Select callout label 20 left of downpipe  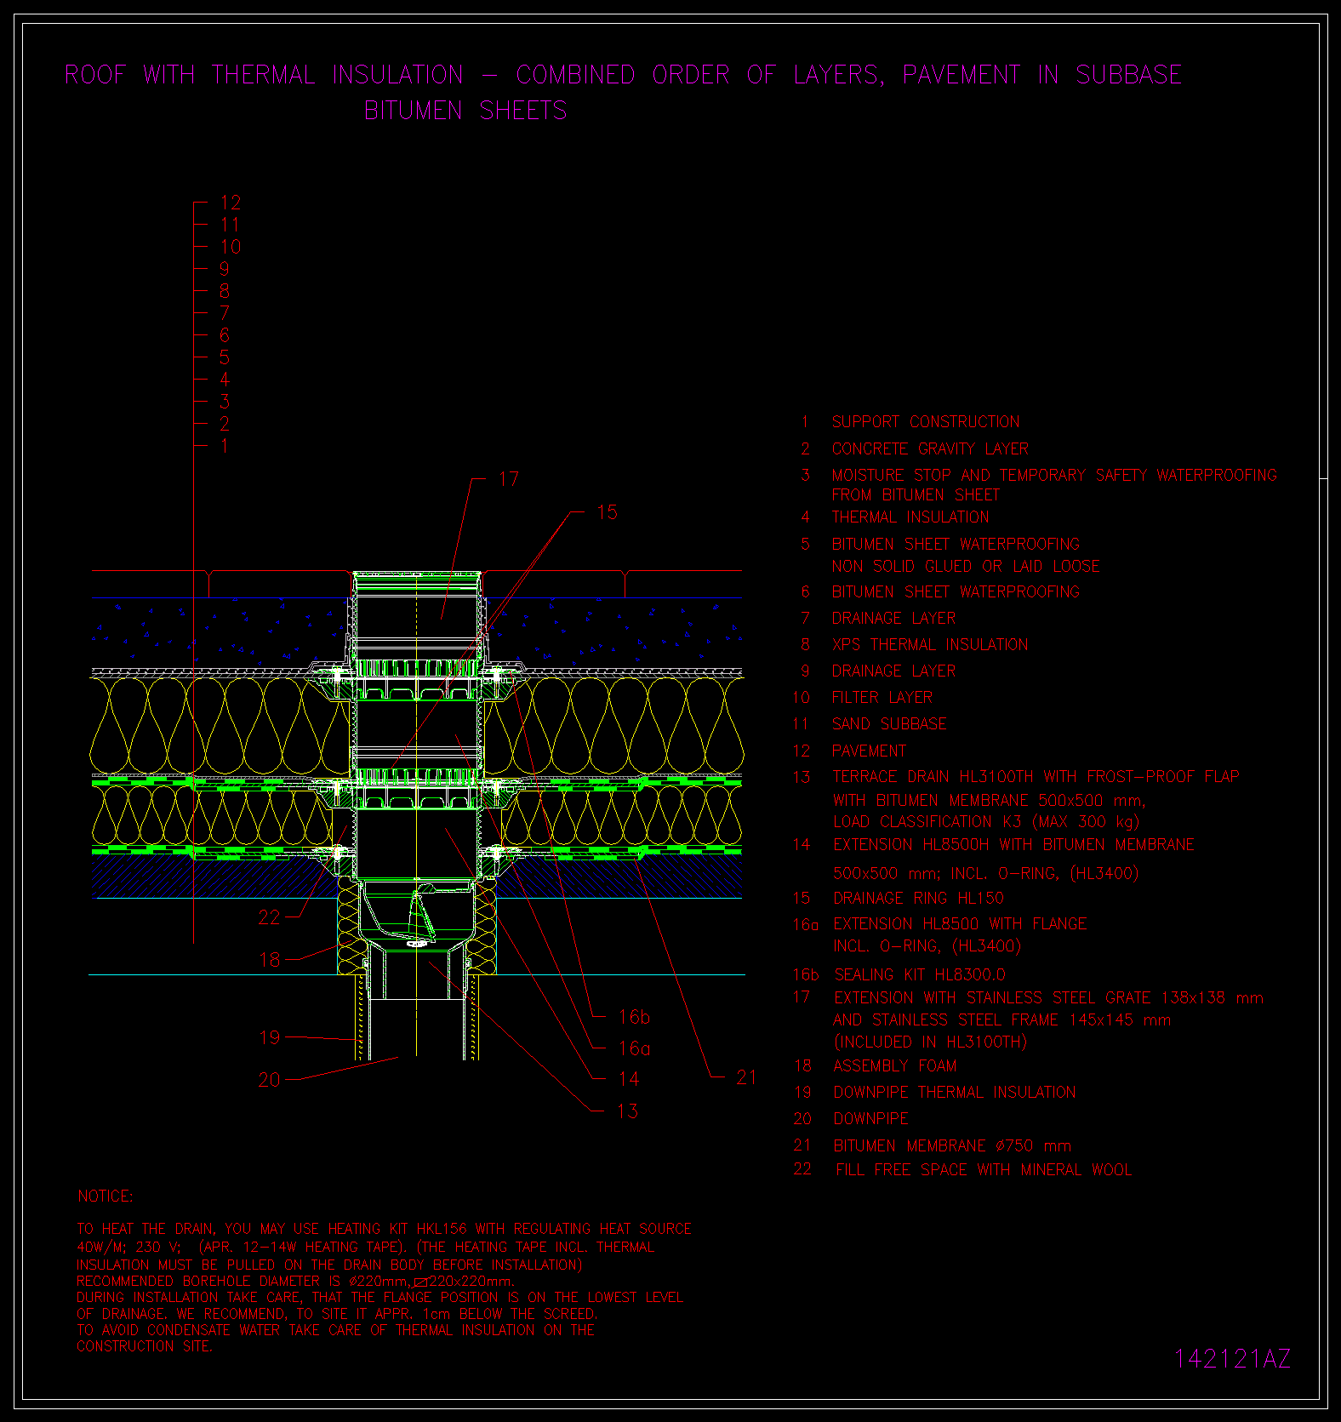[269, 1080]
